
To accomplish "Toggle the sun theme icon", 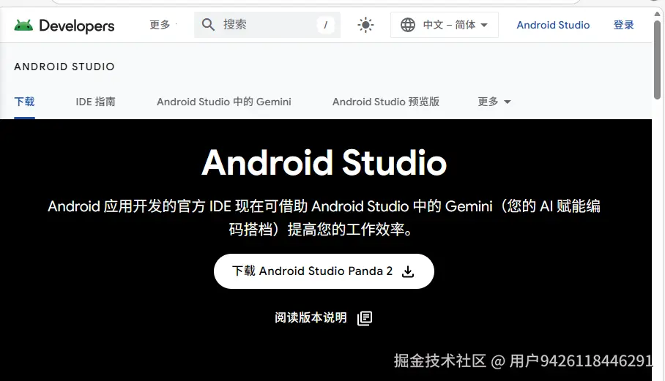I will point(365,25).
